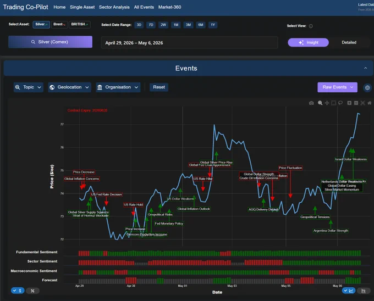Viewport: 374px width, 301px height.
Task: Toggle candlestick chart view
Action: [363, 291]
